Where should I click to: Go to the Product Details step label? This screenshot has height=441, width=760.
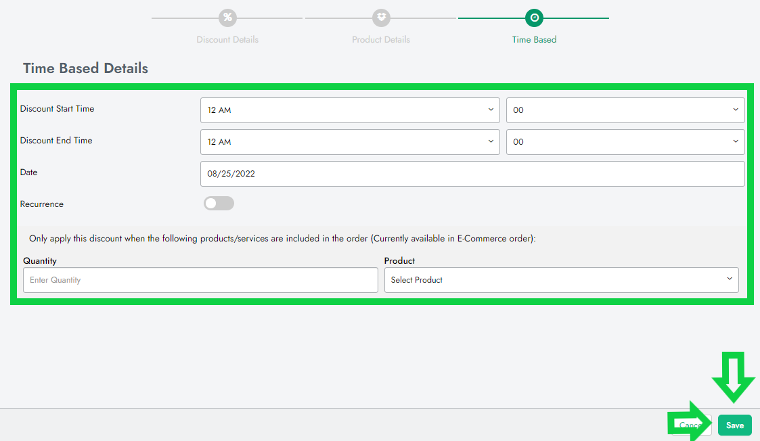[x=381, y=40]
